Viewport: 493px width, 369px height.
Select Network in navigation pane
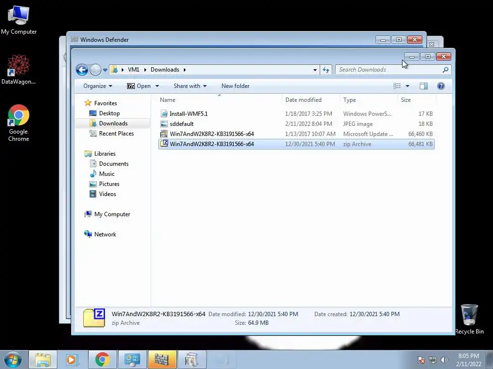(105, 234)
